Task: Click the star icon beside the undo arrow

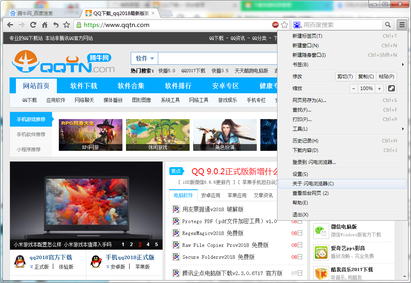Action: pyautogui.click(x=66, y=25)
